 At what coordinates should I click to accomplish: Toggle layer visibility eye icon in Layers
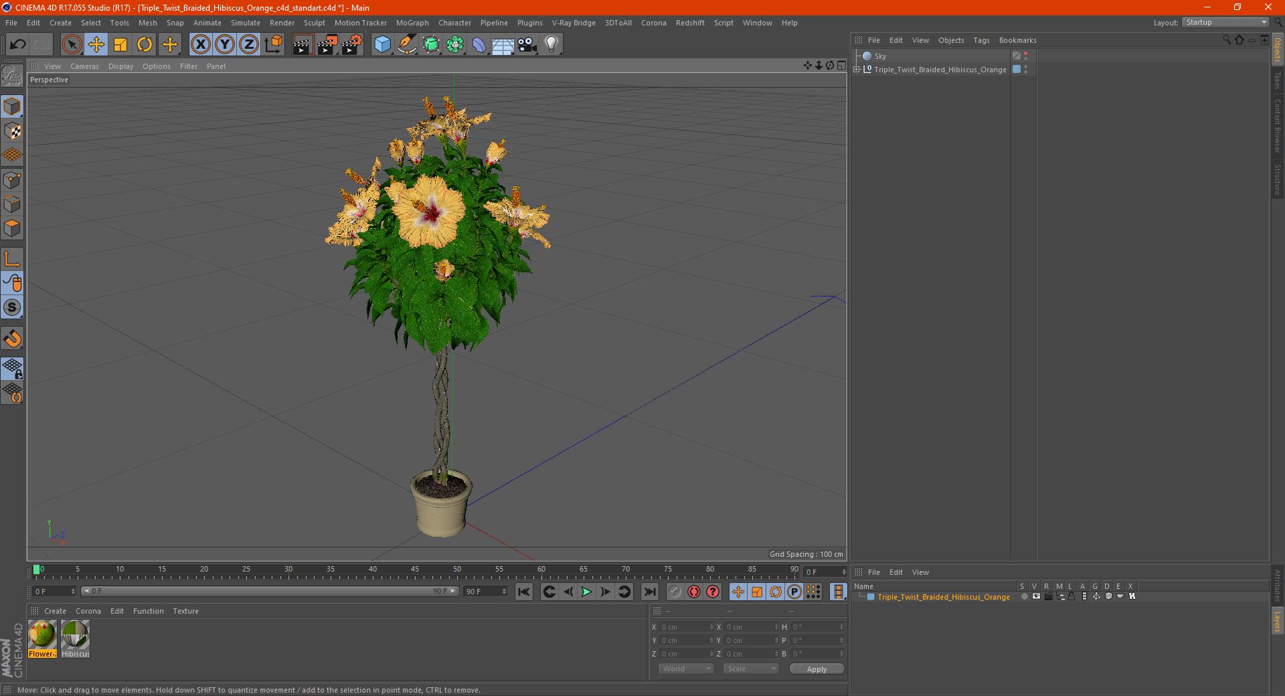[1036, 596]
